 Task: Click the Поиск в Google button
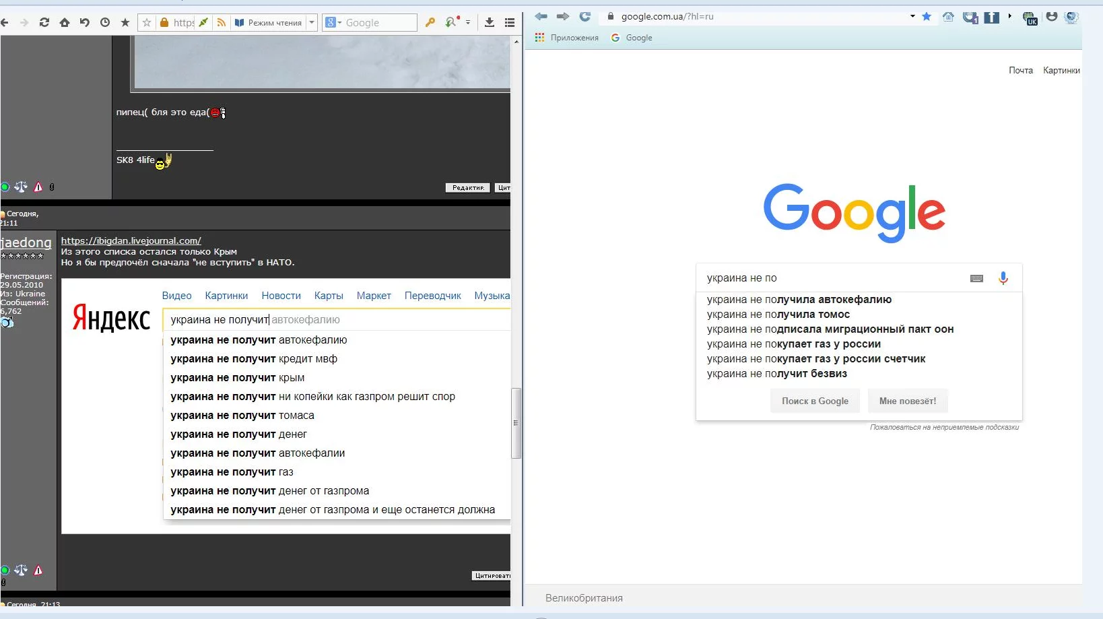pos(815,401)
